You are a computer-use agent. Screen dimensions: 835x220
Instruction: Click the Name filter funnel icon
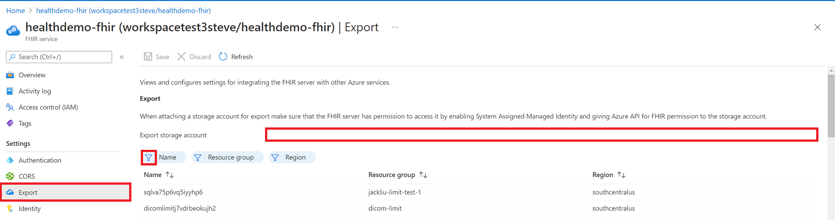148,157
